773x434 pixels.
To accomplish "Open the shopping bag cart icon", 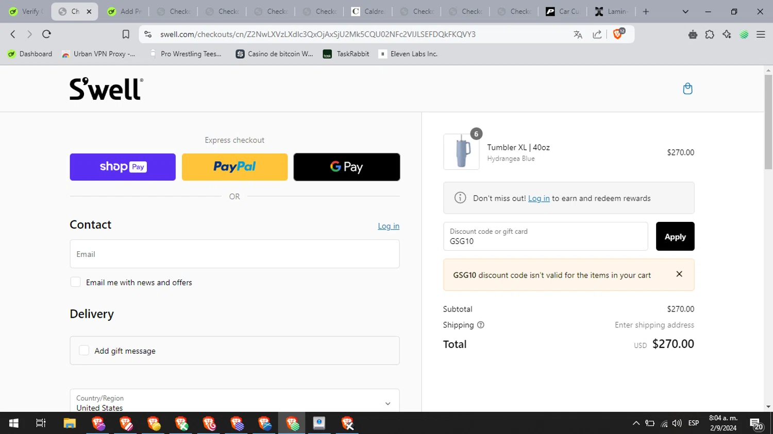I will (687, 89).
